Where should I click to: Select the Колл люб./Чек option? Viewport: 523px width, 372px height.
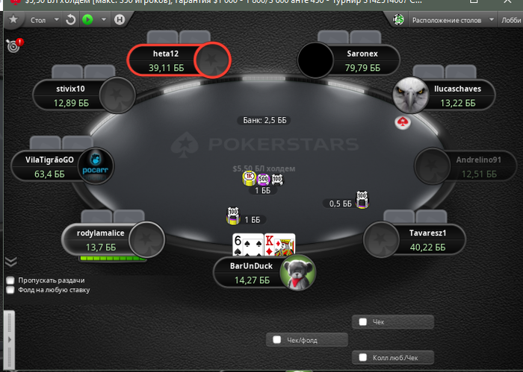[x=393, y=358]
